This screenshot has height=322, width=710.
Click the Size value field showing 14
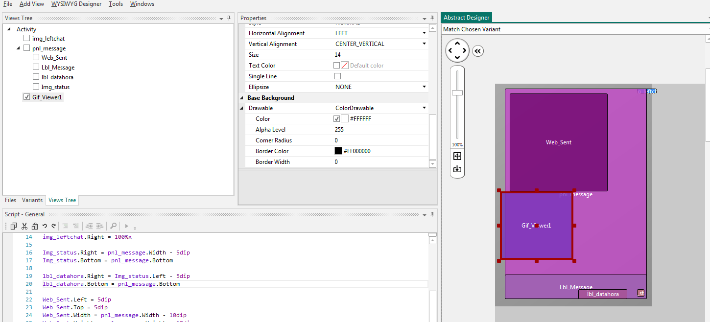click(x=380, y=55)
